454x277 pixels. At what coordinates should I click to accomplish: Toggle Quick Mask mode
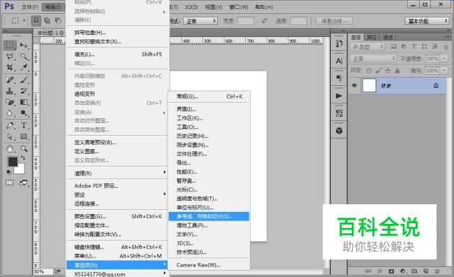10,183
